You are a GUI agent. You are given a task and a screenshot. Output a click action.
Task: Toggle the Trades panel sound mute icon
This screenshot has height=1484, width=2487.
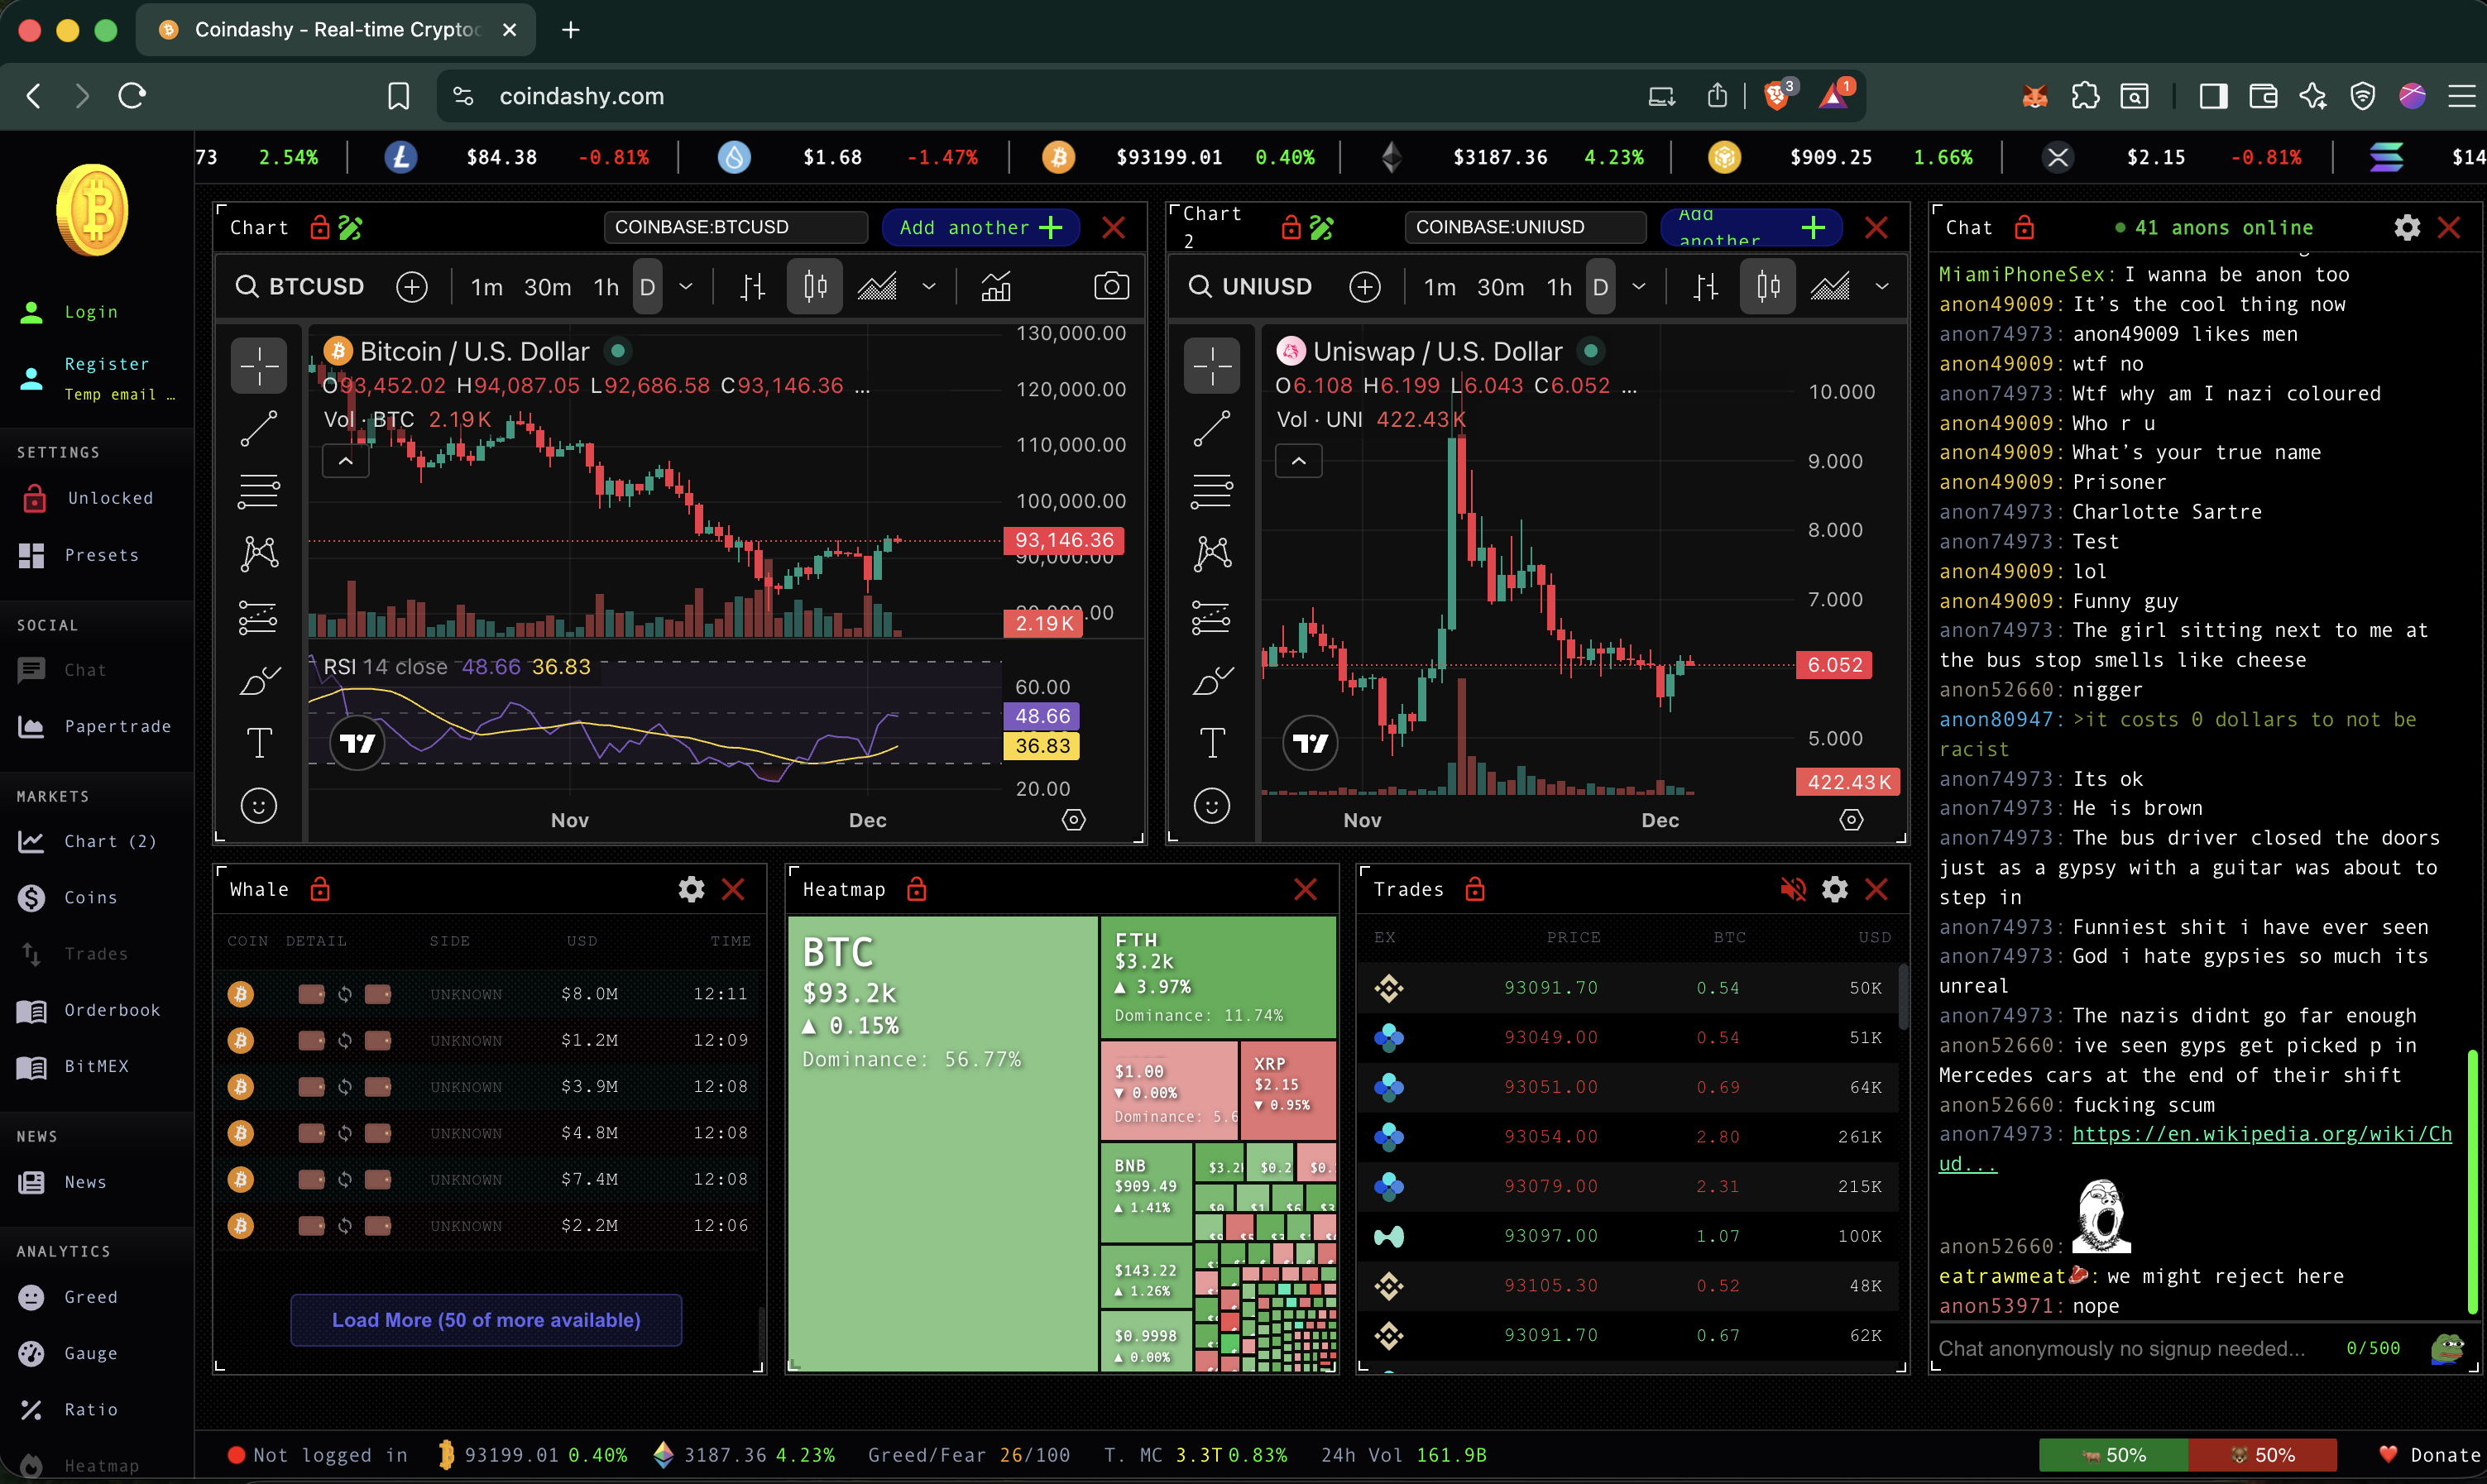pyautogui.click(x=1792, y=889)
